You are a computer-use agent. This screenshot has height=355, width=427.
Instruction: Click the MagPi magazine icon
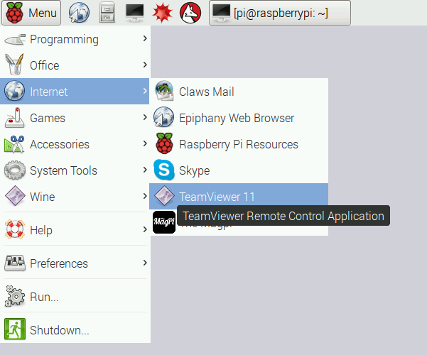[164, 222]
